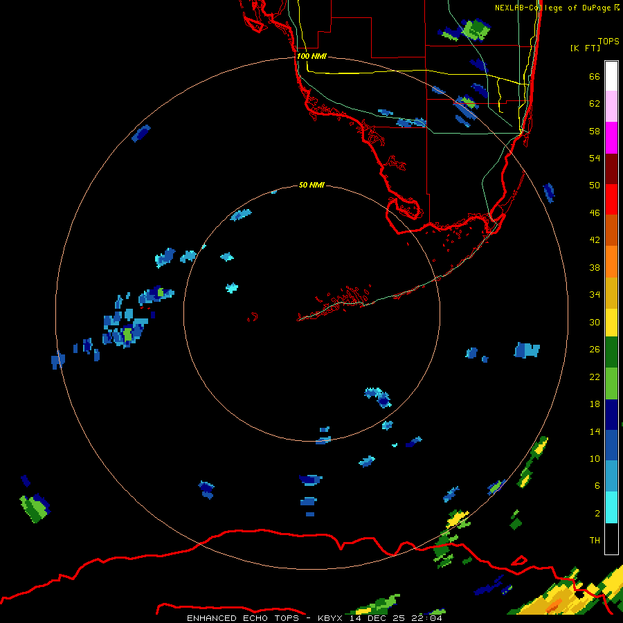The image size is (623, 623).
Task: Click the 18 value on the legend
Action: 595,404
